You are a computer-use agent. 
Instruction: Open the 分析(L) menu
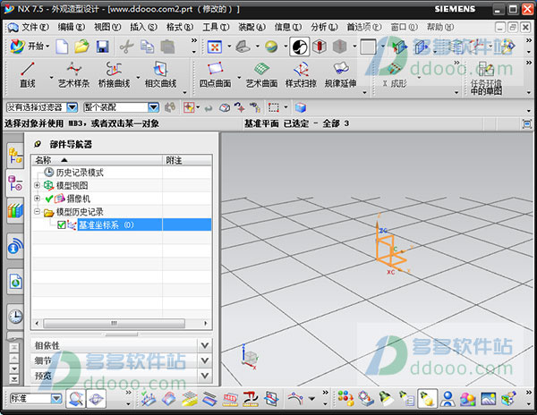coord(324,27)
